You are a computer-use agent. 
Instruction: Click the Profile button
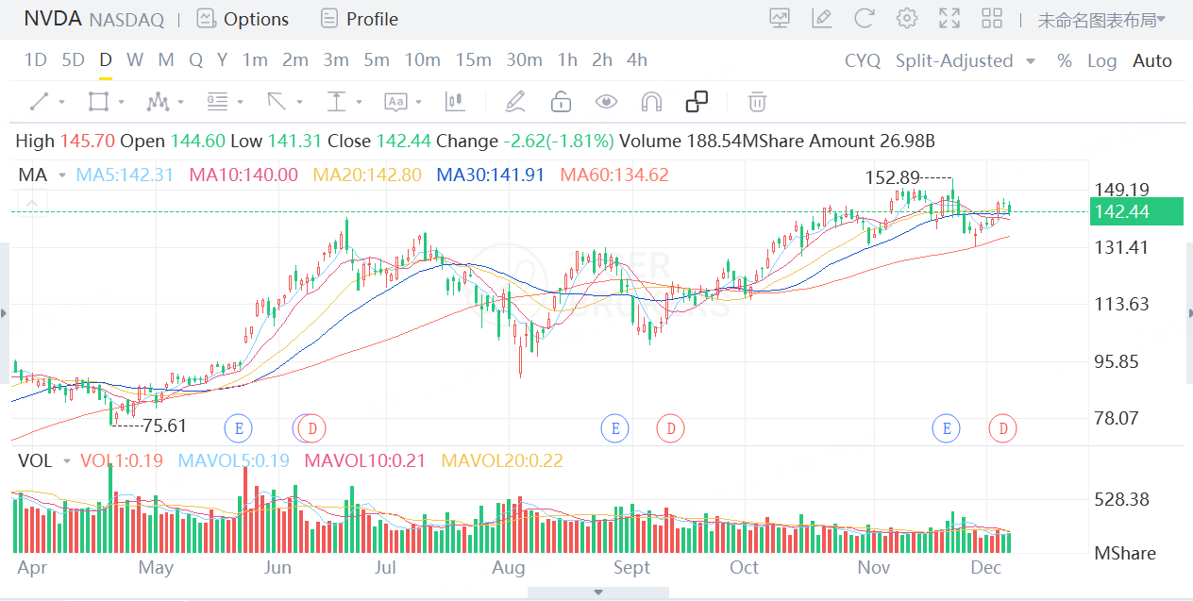tap(360, 19)
